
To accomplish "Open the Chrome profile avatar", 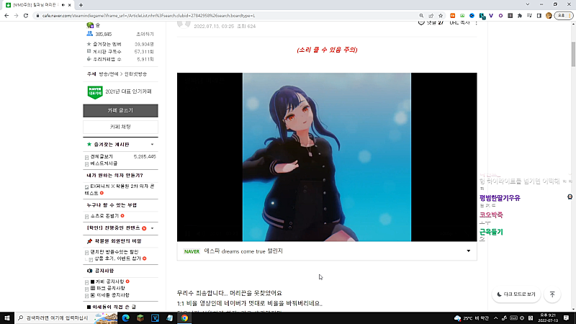I will click(549, 16).
